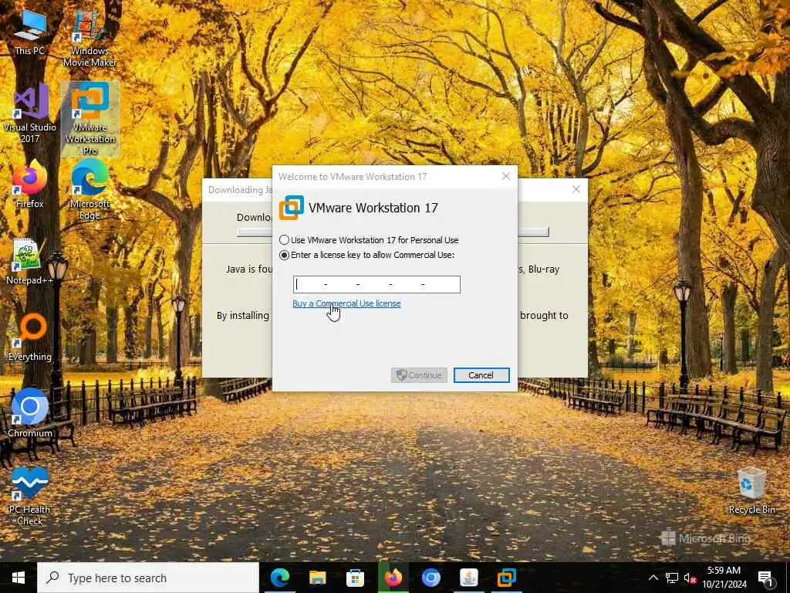Select Microsoft Edge desktop shortcut
The width and height of the screenshot is (790, 593).
[x=89, y=190]
